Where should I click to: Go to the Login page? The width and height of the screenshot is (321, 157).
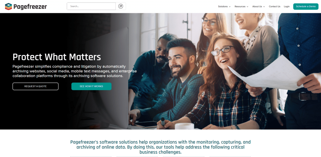[287, 7]
